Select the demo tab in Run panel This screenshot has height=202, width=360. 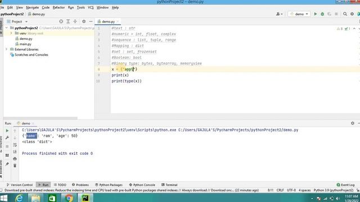click(x=26, y=123)
